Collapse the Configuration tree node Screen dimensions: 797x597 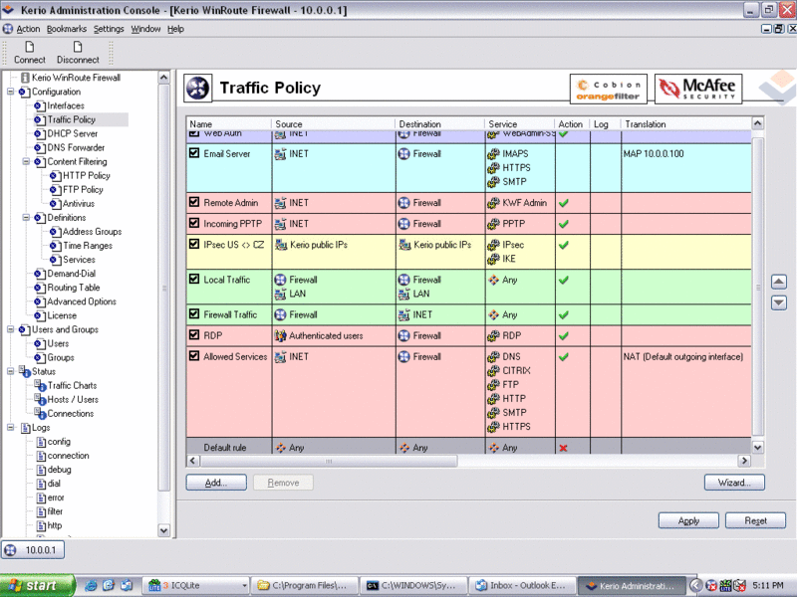click(x=11, y=92)
